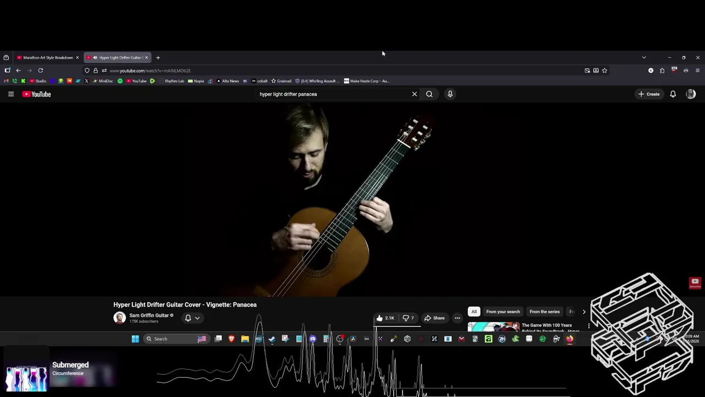The image size is (705, 397).
Task: Close the Marathon Art Style Breakdown tab
Action: tap(77, 57)
